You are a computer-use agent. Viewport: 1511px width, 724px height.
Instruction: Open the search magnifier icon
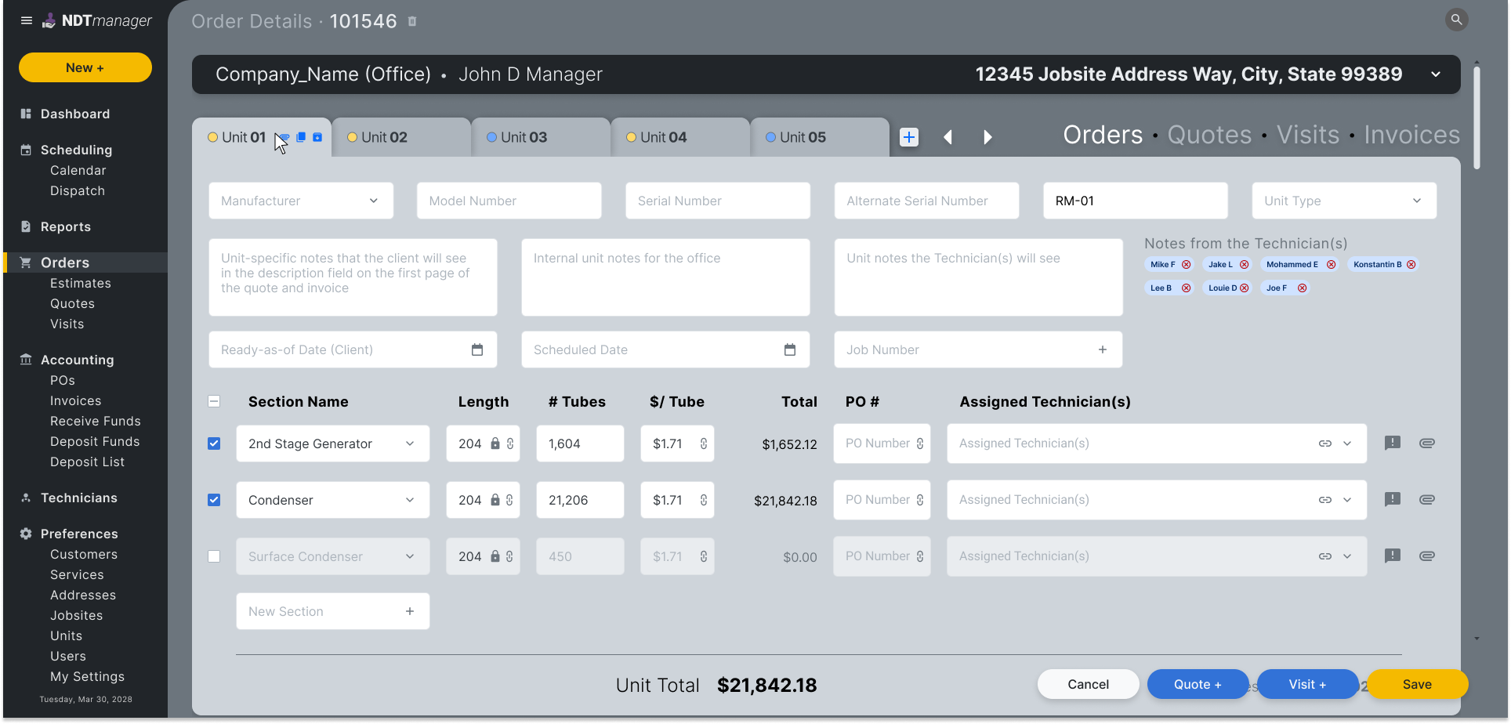tap(1456, 20)
